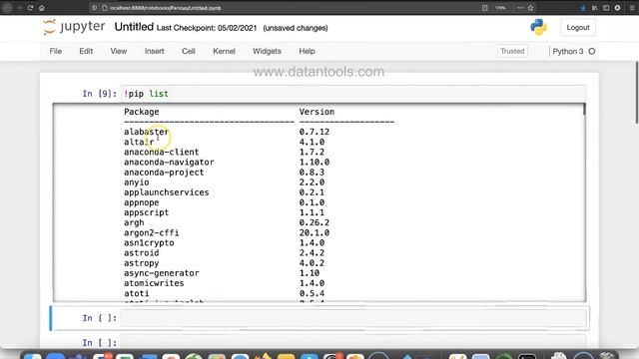Screen dimensions: 639x359
Task: Toggle reader view icon in address bar
Action: coord(484,8)
